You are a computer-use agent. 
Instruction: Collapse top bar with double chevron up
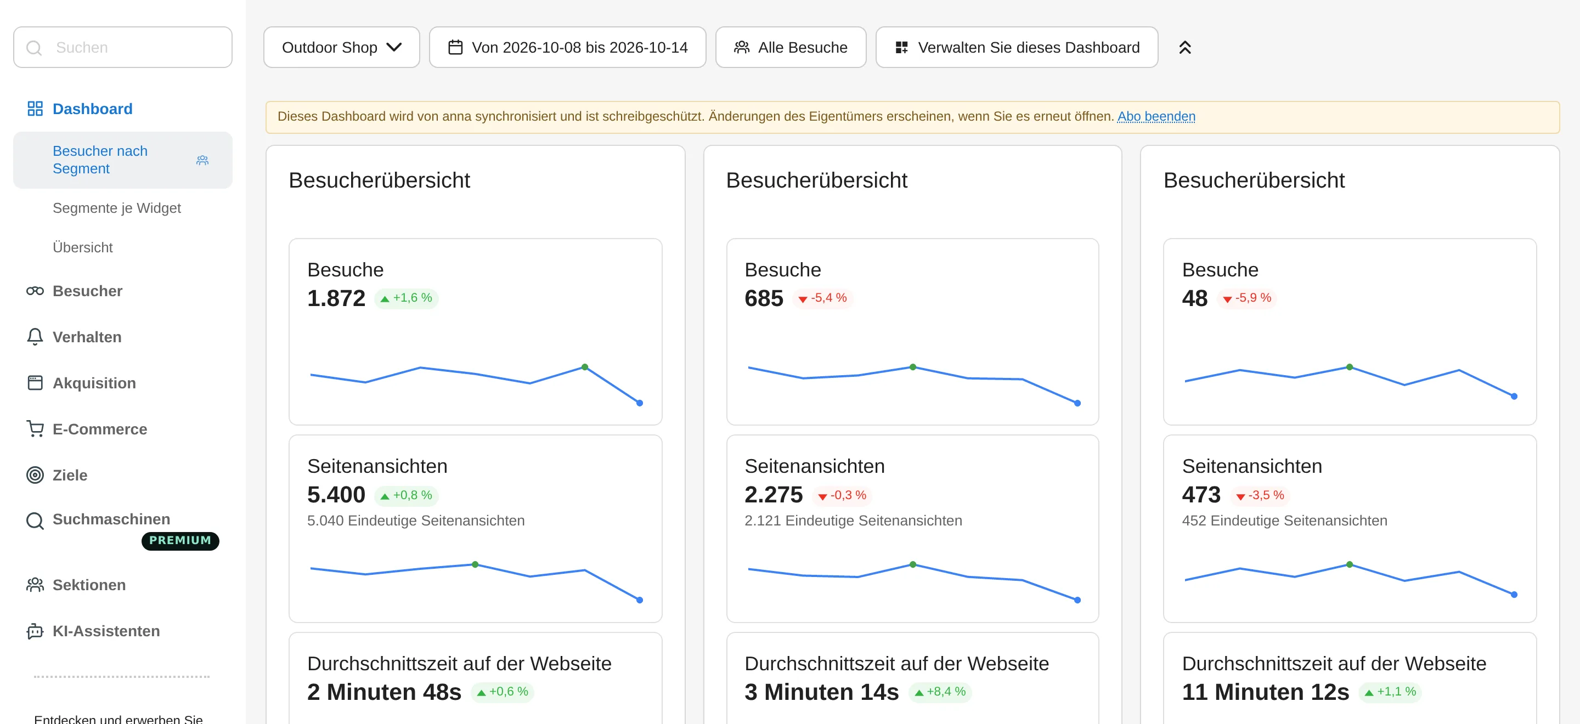pyautogui.click(x=1184, y=47)
